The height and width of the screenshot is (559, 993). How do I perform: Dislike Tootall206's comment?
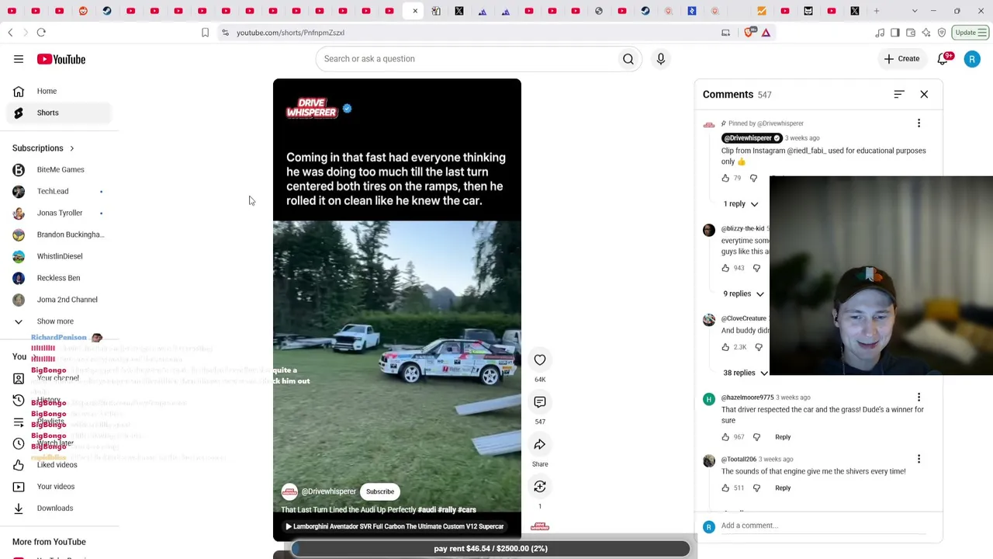(x=757, y=488)
